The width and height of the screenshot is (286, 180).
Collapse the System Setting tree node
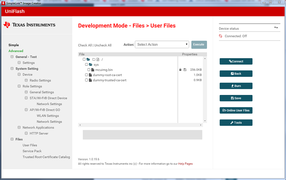click(x=12, y=69)
